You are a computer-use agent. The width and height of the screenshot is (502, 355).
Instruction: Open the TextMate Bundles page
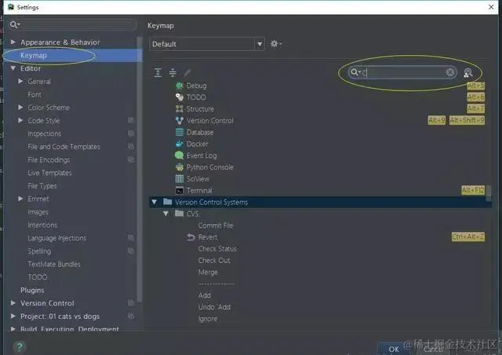(54, 264)
